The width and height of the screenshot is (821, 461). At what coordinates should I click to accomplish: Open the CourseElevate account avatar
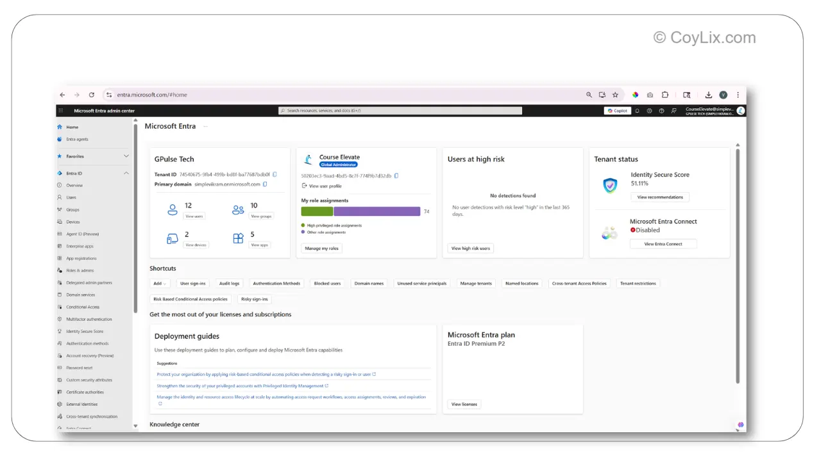740,110
